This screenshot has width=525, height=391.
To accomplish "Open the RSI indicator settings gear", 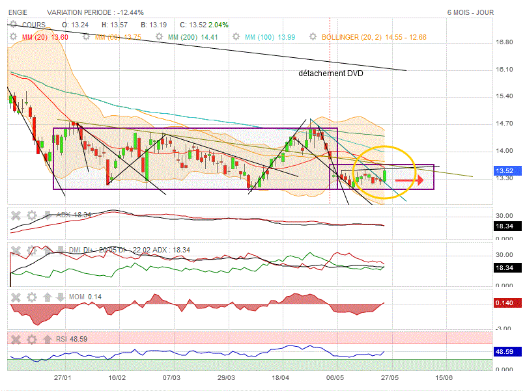I will [32, 339].
